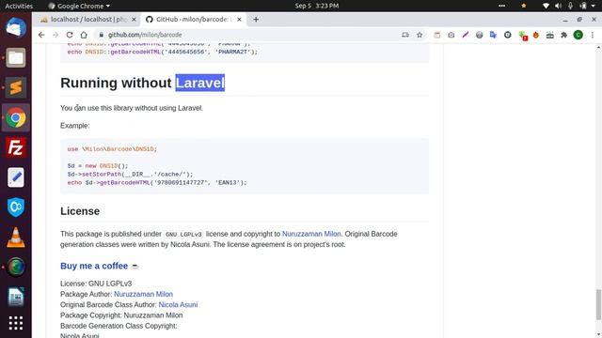This screenshot has height=338, width=602.
Task: Open the blue shield app in dock
Action: point(16,207)
